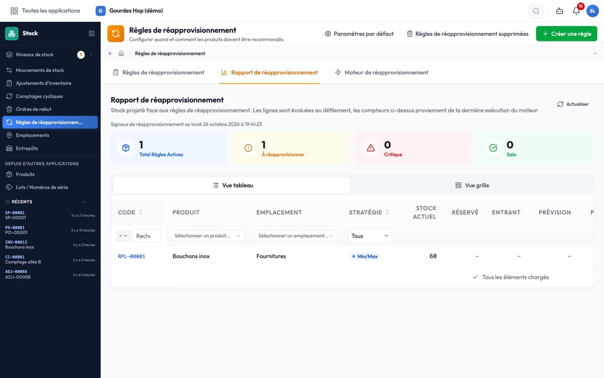Switch to Vue grille

[472, 185]
